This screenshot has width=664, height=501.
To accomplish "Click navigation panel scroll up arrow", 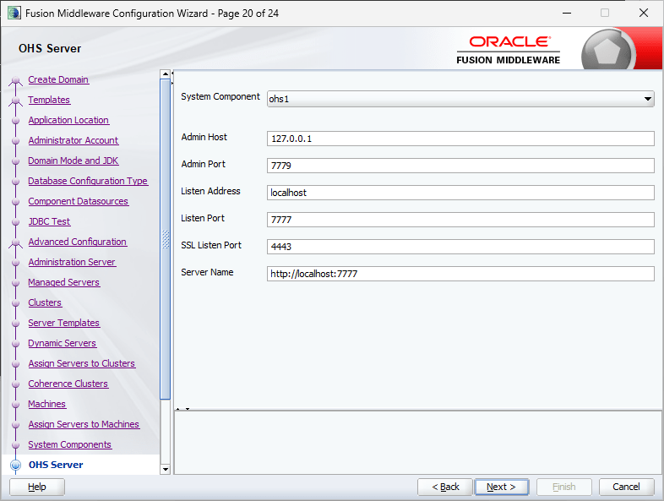I will click(x=165, y=74).
